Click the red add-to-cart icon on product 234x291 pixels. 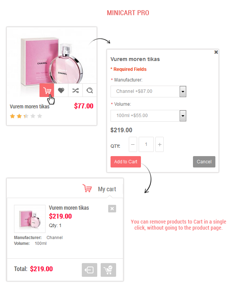tap(47, 90)
